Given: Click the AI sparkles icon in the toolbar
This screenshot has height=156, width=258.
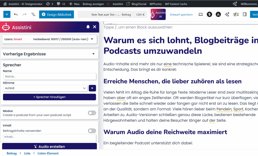Looking at the screenshot, I should (x=227, y=14).
